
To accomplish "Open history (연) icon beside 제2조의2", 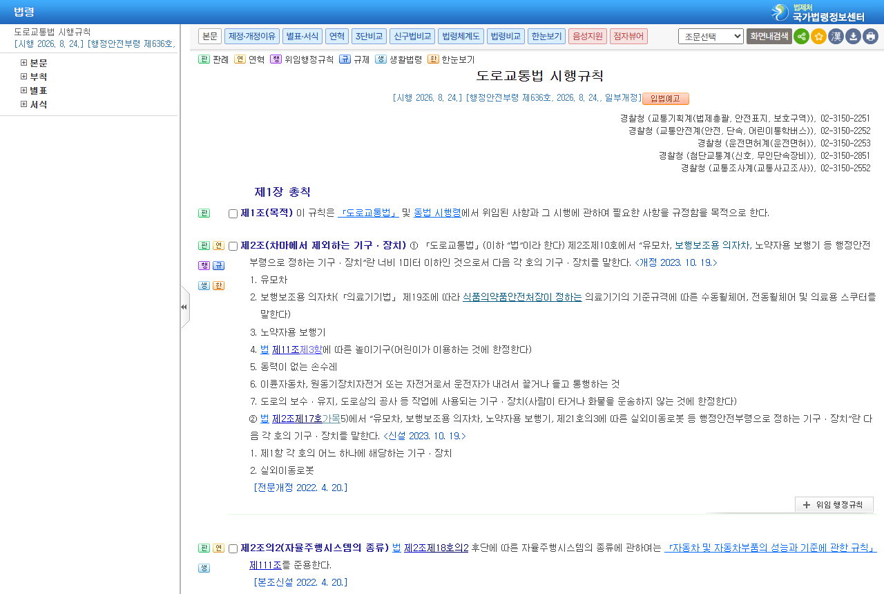I will click(x=218, y=548).
